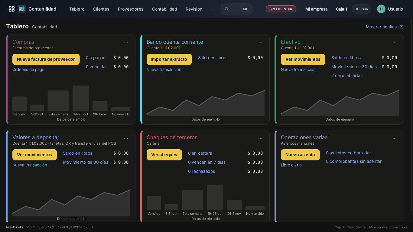Open Valores a depositar card options

coord(126,138)
